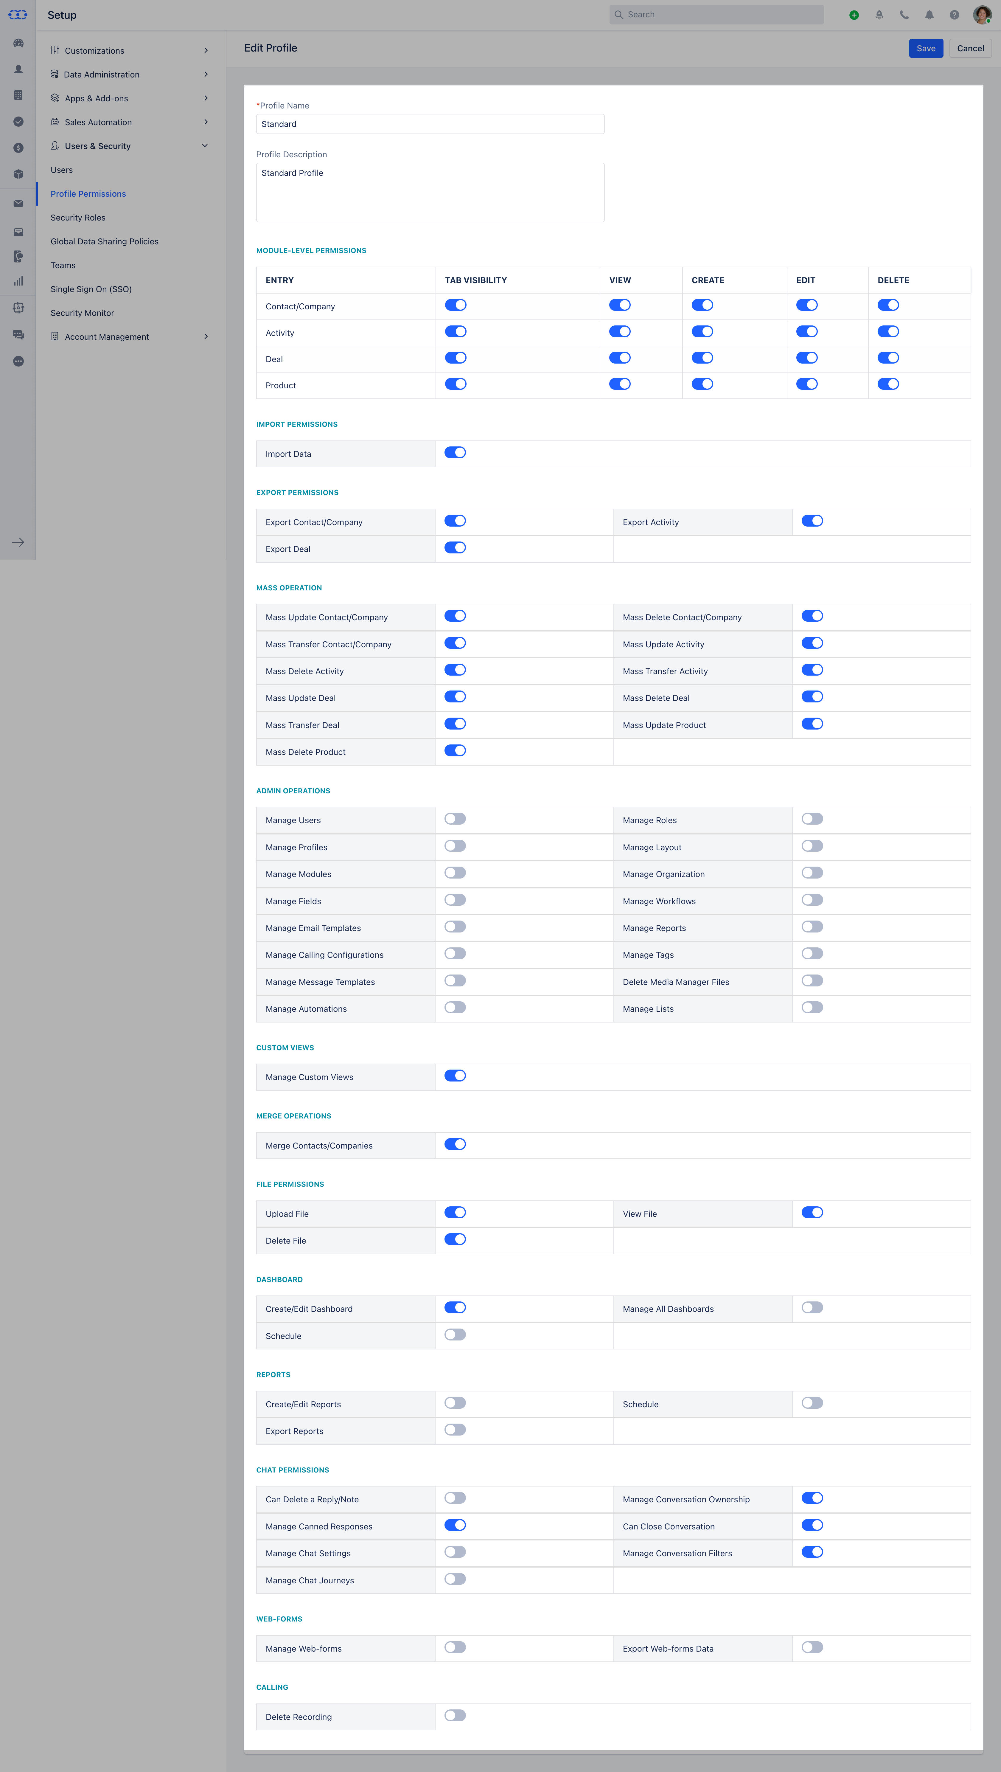Open Global Data Sharing Policies
This screenshot has width=1001, height=1772.
click(105, 241)
